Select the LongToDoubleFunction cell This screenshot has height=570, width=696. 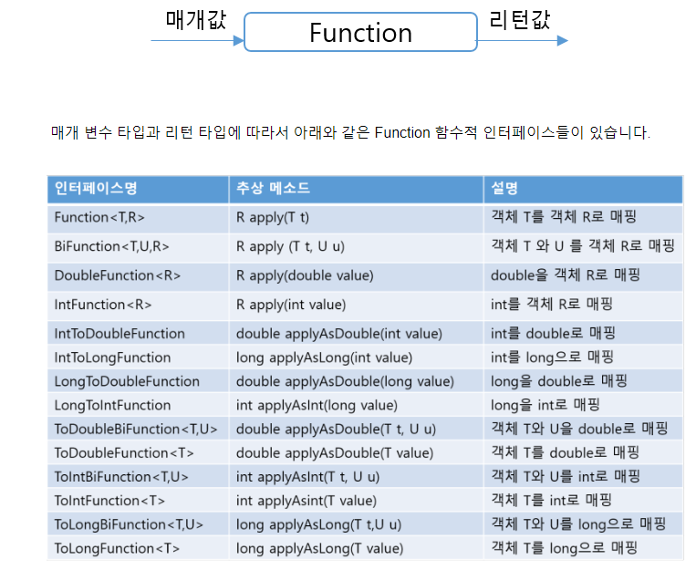click(x=138, y=381)
